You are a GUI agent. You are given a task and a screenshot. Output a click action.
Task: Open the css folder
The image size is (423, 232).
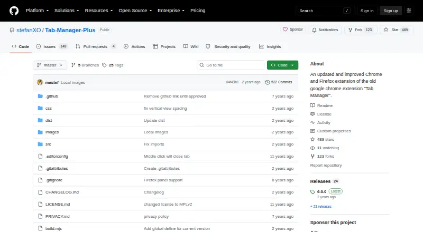click(48, 108)
